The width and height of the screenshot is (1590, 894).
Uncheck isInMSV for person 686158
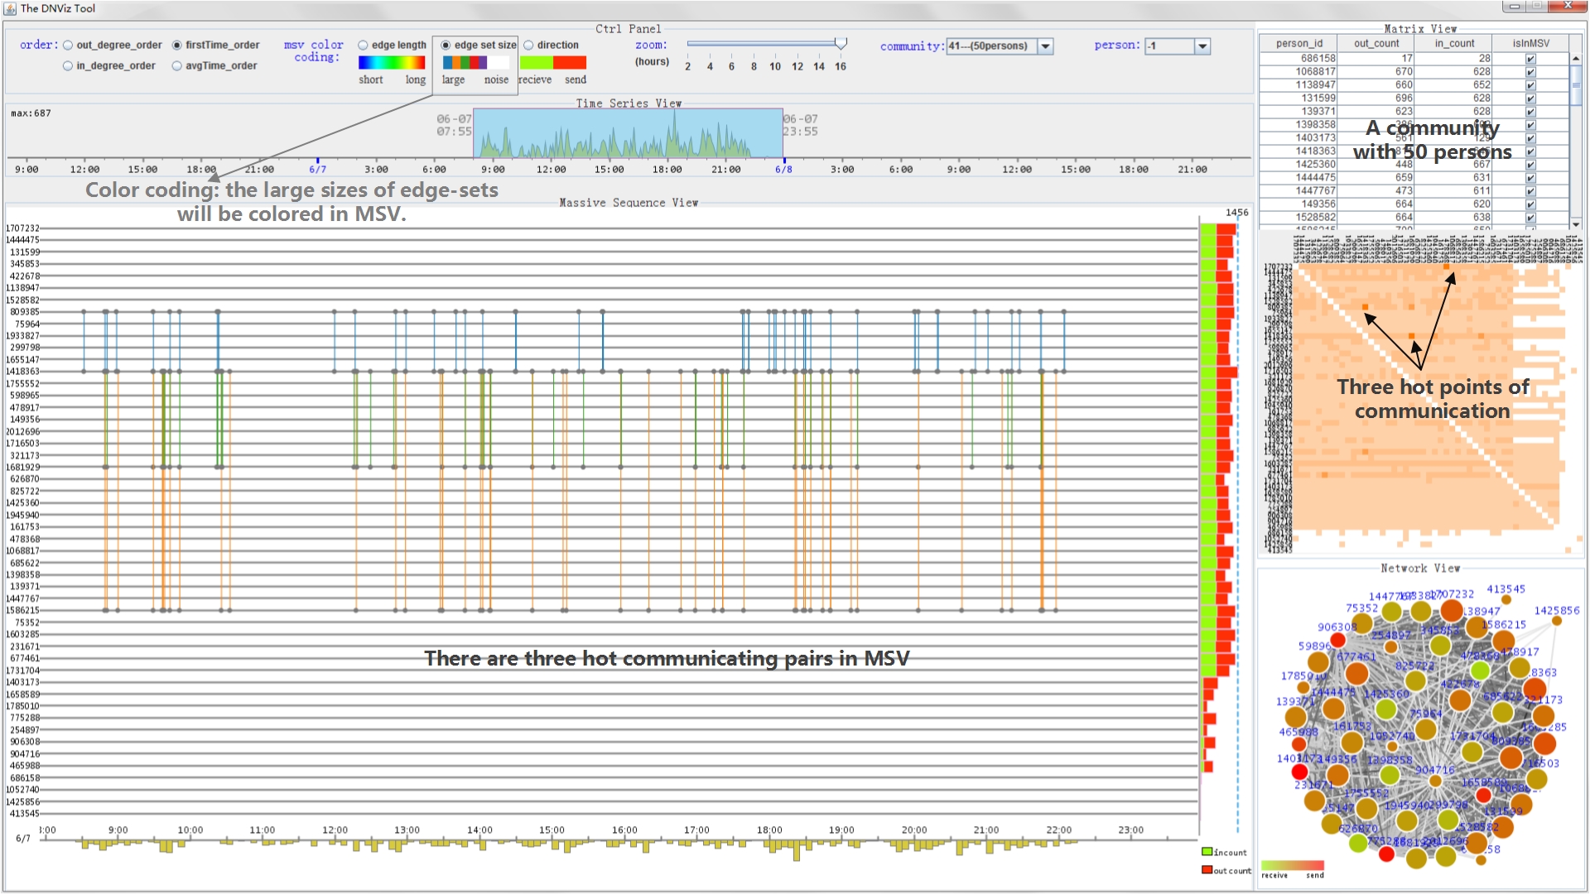click(1530, 59)
